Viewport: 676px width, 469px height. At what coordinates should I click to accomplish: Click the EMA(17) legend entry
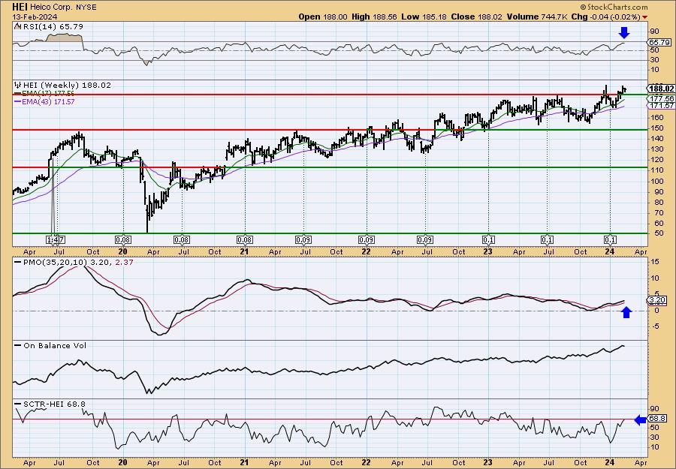point(45,93)
